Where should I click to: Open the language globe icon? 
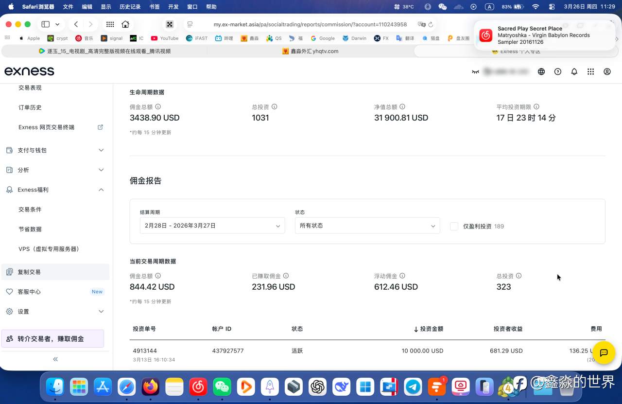coord(541,71)
